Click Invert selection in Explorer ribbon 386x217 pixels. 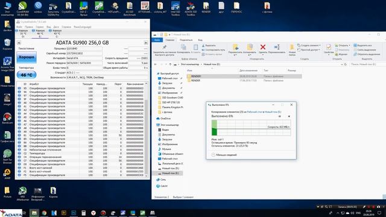coord(367,54)
